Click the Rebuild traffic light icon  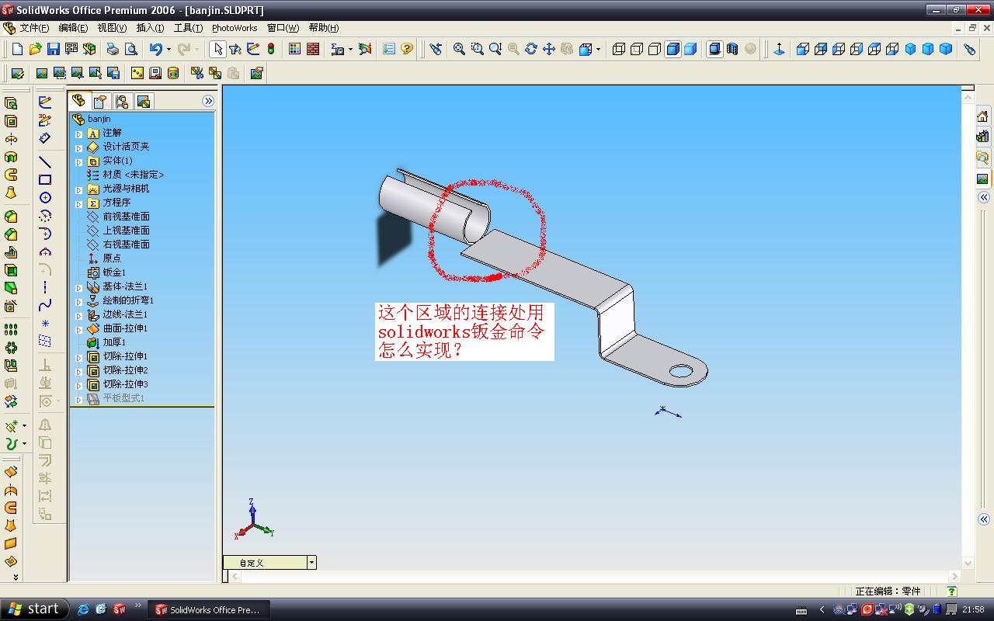(271, 49)
